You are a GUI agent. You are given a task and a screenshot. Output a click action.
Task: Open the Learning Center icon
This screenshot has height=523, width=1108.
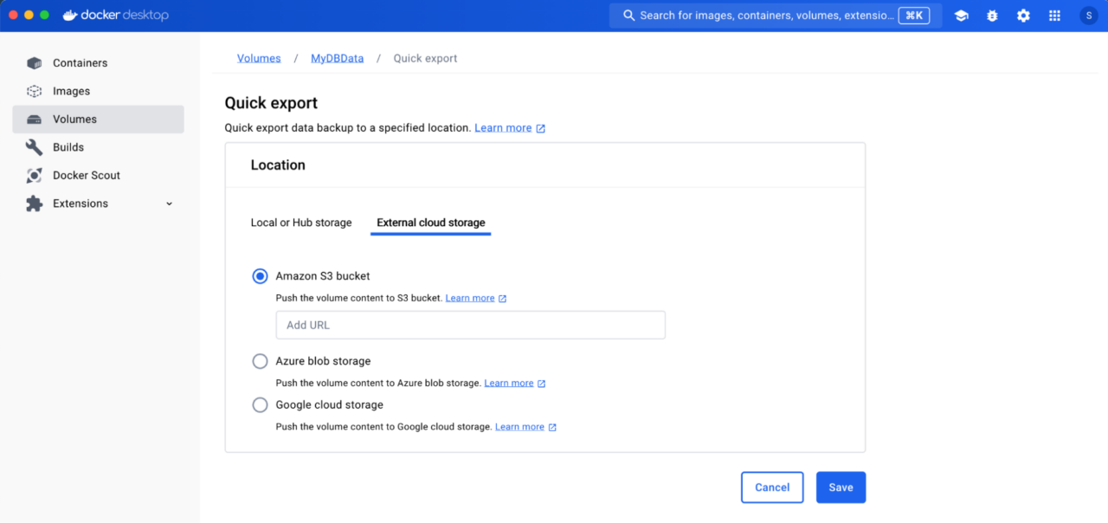click(961, 15)
